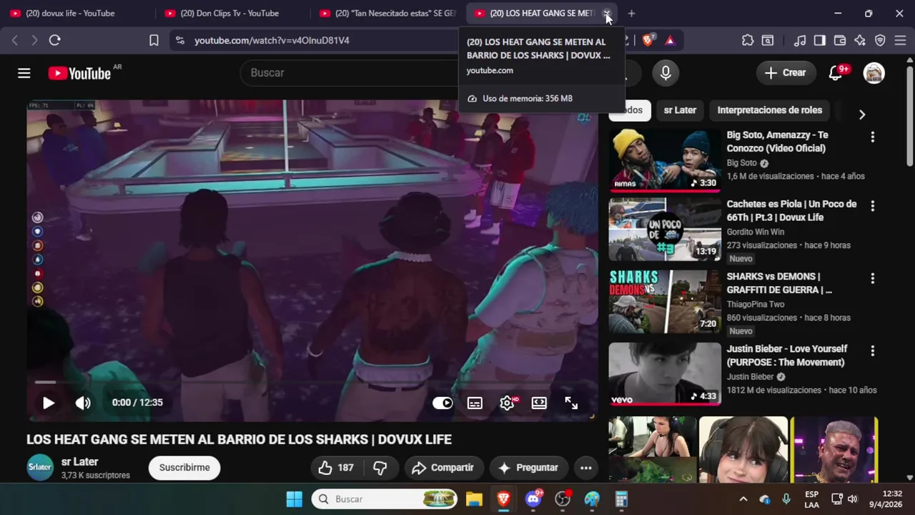
Task: Click the address bar URL
Action: [272, 41]
